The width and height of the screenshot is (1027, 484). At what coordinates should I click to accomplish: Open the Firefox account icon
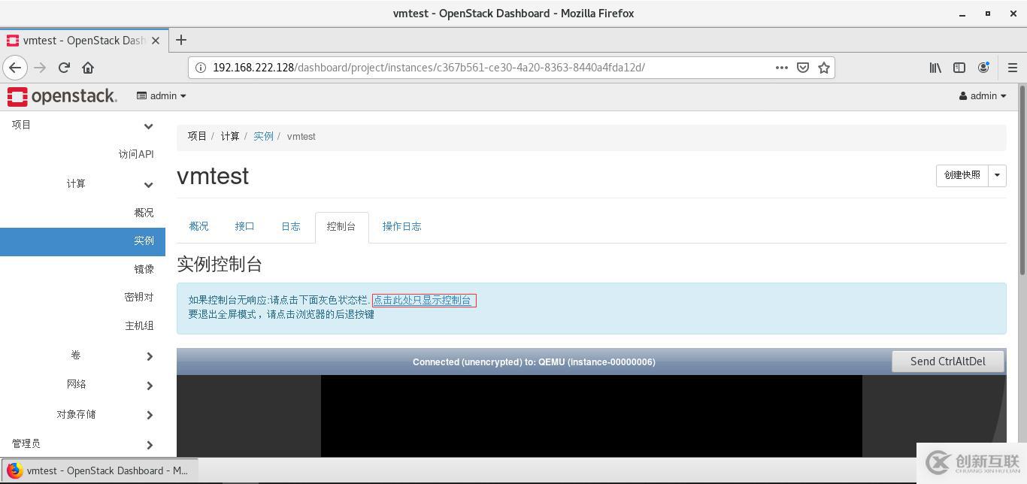[983, 68]
